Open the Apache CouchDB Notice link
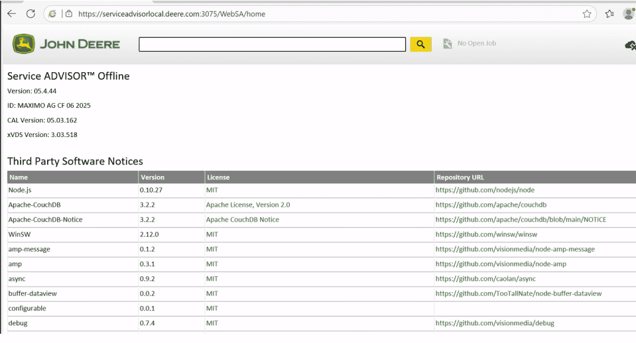The width and height of the screenshot is (636, 343). 242,219
